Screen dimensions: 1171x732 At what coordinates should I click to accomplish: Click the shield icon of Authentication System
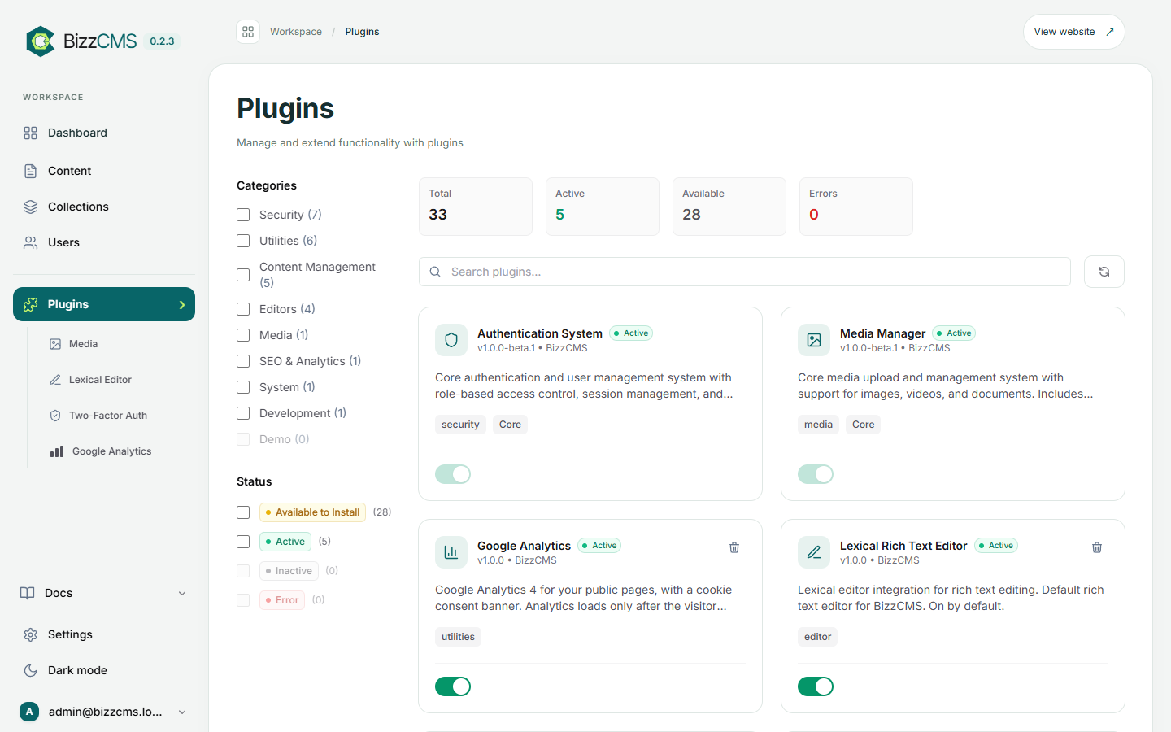click(451, 340)
